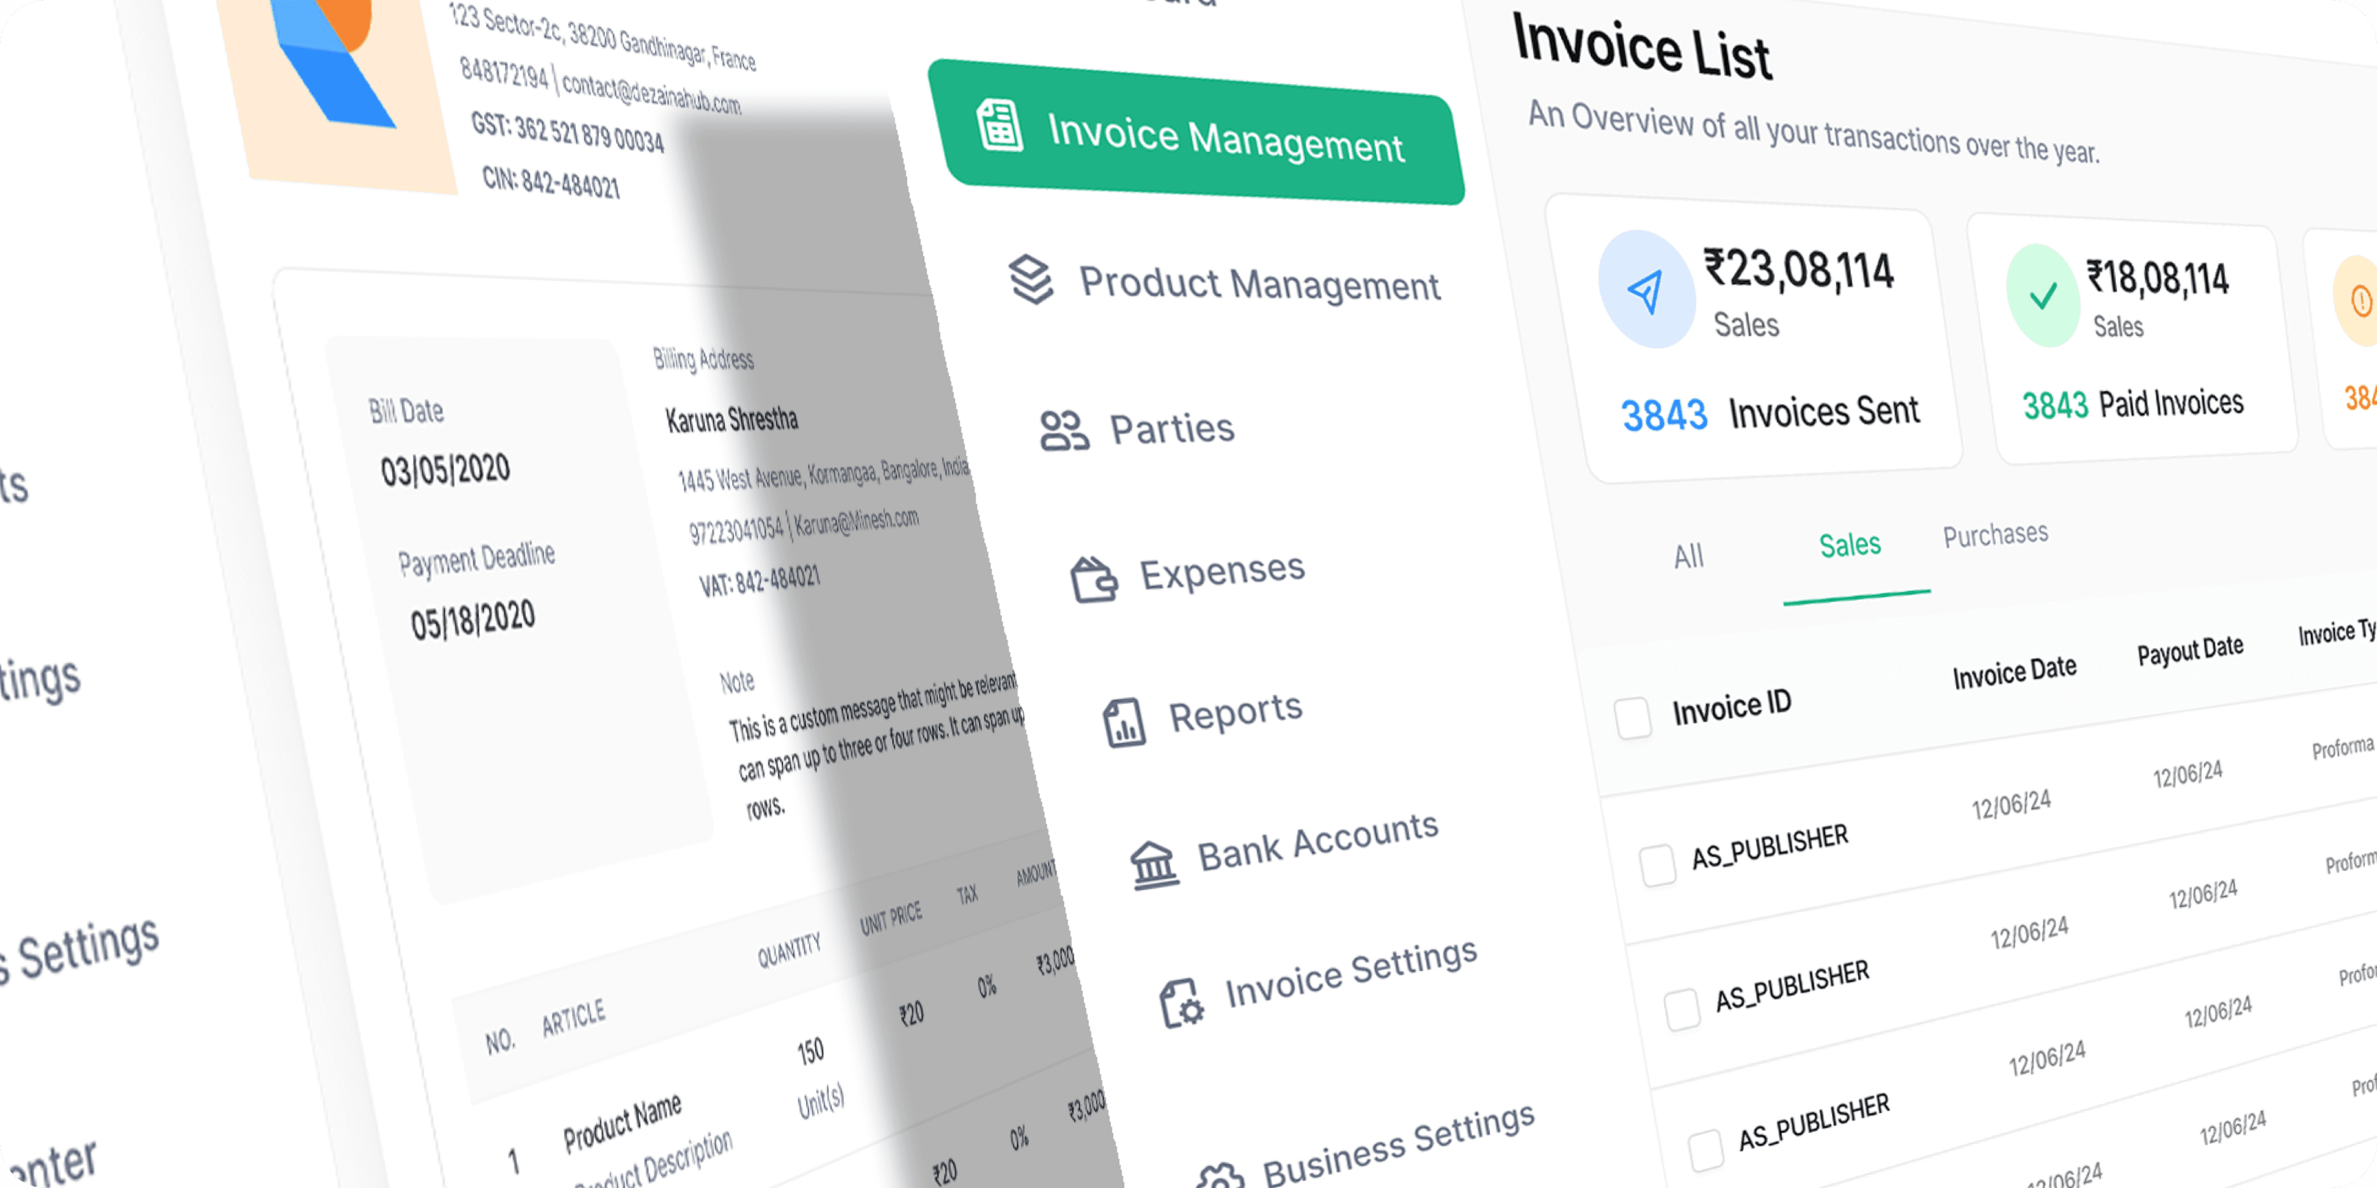Click the 3843 Invoices Sent text
This screenshot has height=1188, width=2377.
pos(1770,413)
